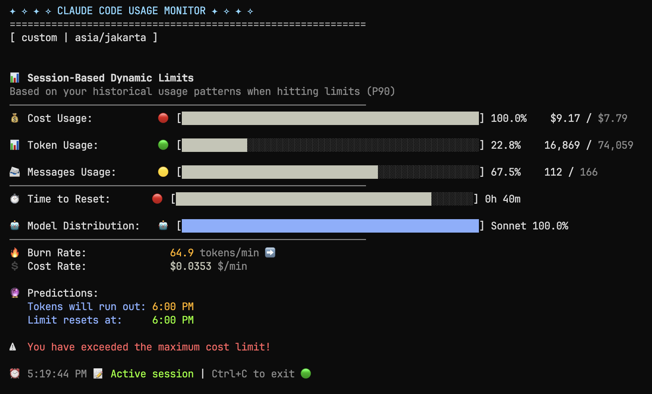Click the Cost Usage progress bar

click(330, 118)
